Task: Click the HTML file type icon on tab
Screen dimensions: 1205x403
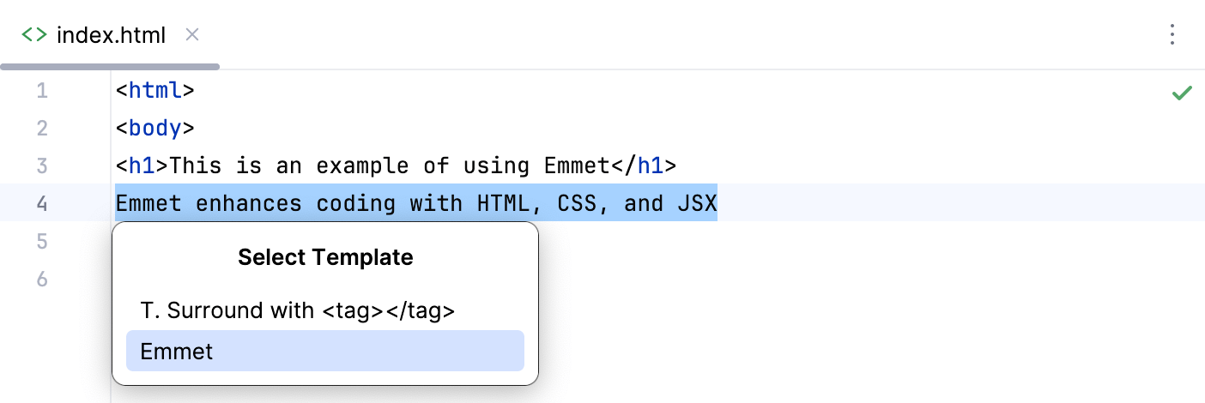Action: pos(34,35)
